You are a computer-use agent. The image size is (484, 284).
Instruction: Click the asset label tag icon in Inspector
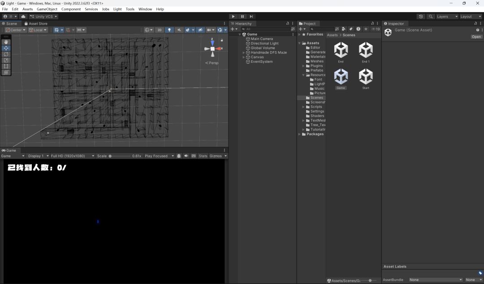480,273
